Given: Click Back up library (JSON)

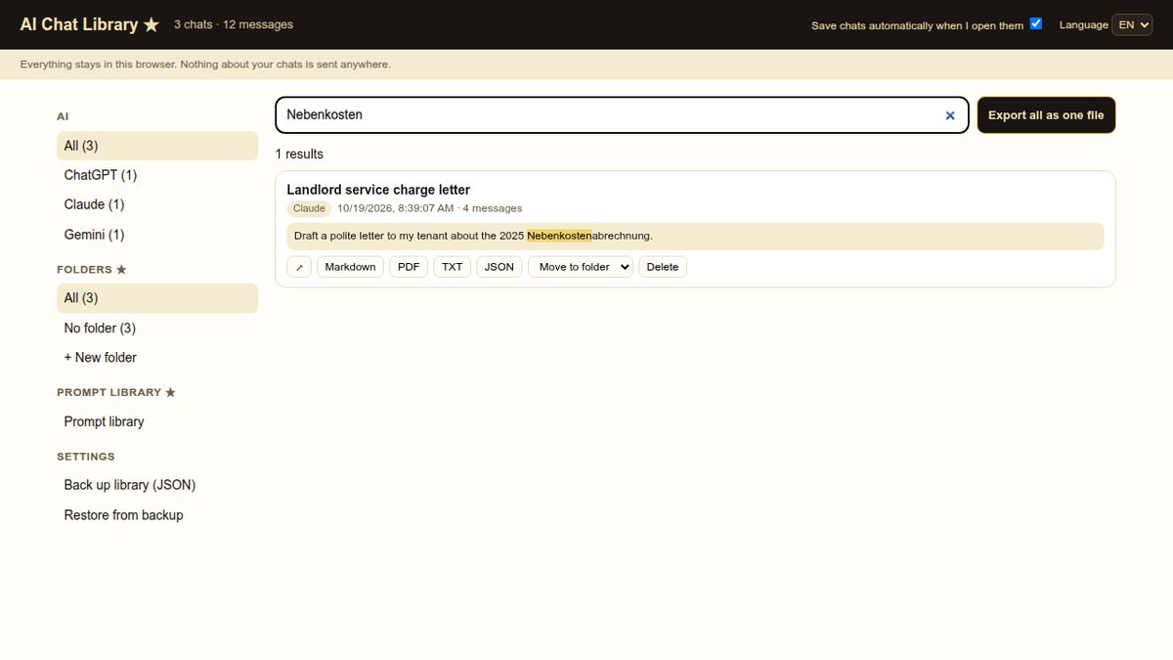Looking at the screenshot, I should click(x=157, y=485).
